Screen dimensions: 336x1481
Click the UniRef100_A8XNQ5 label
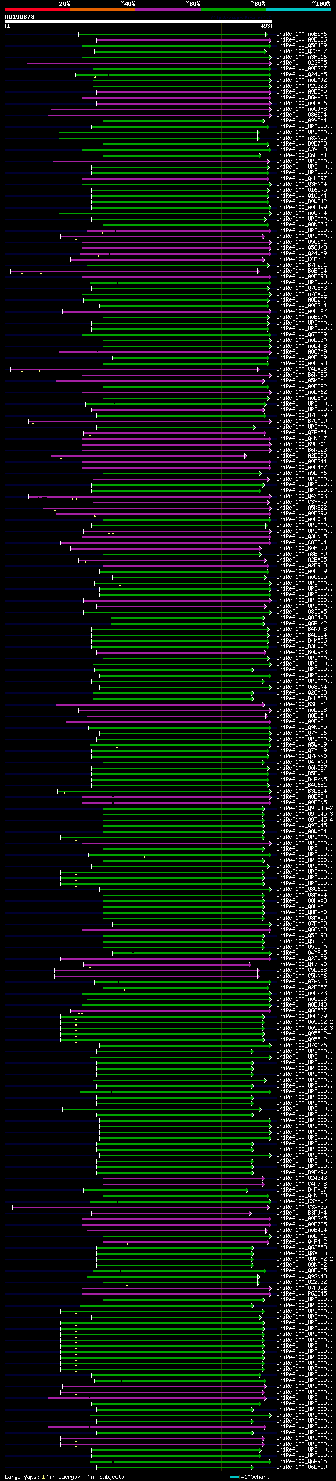coord(301,138)
